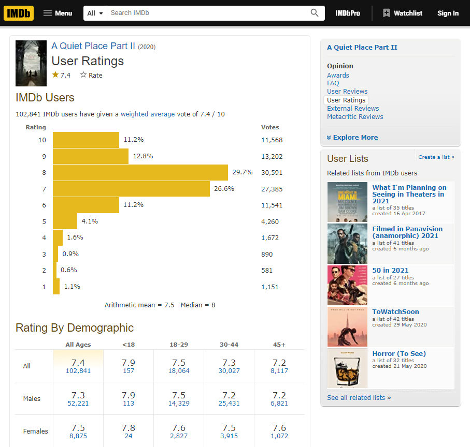Open the movie poster thumbnail
Viewport: 470px width, 447px height.
(x=31, y=63)
